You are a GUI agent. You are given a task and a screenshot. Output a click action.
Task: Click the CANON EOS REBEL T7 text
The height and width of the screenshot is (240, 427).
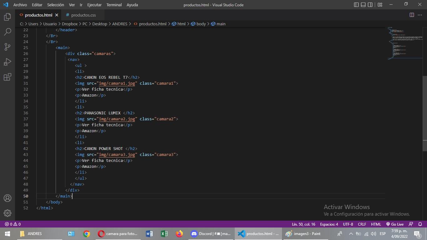106,77
